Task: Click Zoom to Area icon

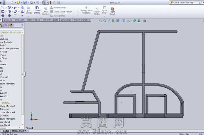Action: [x=105, y=21]
